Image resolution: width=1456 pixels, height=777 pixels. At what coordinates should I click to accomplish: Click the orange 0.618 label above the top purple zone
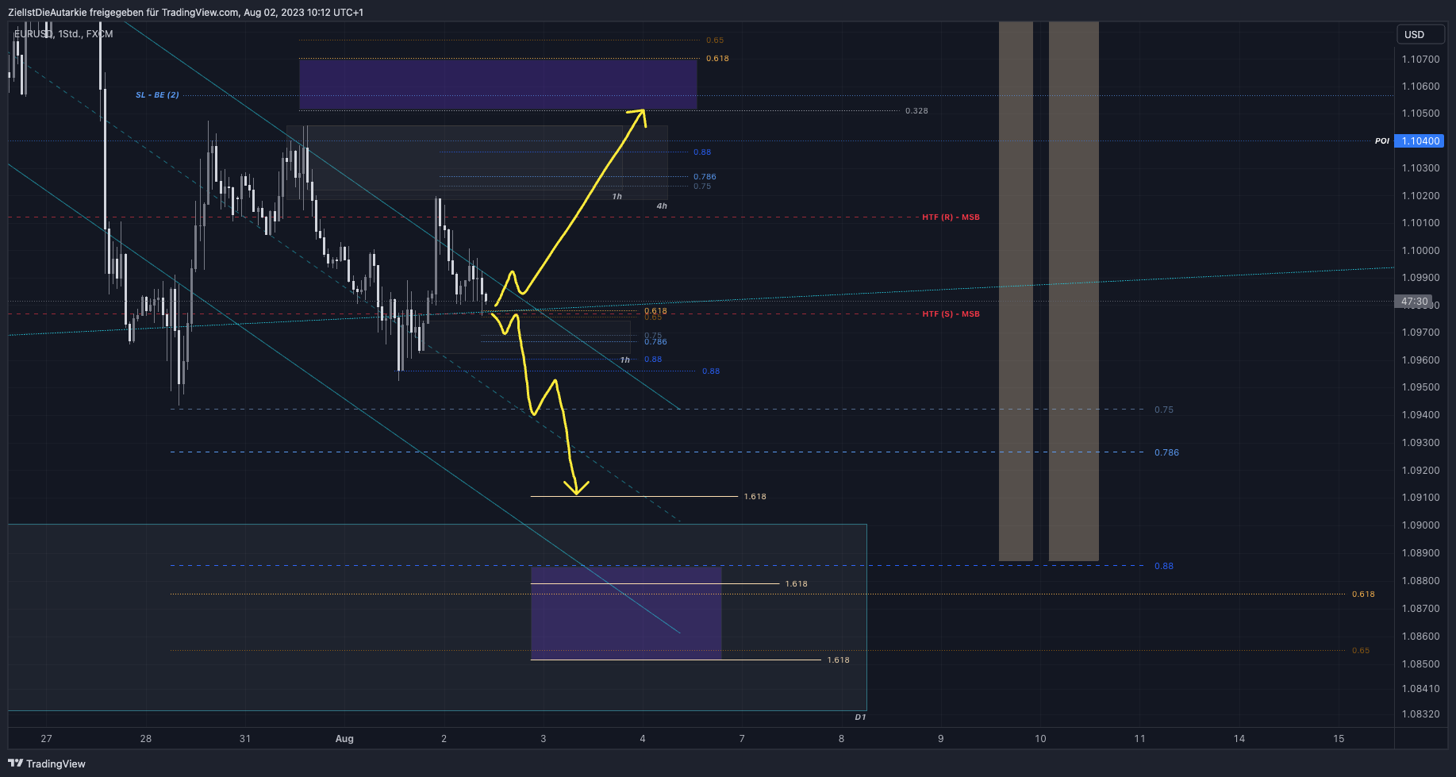(717, 59)
